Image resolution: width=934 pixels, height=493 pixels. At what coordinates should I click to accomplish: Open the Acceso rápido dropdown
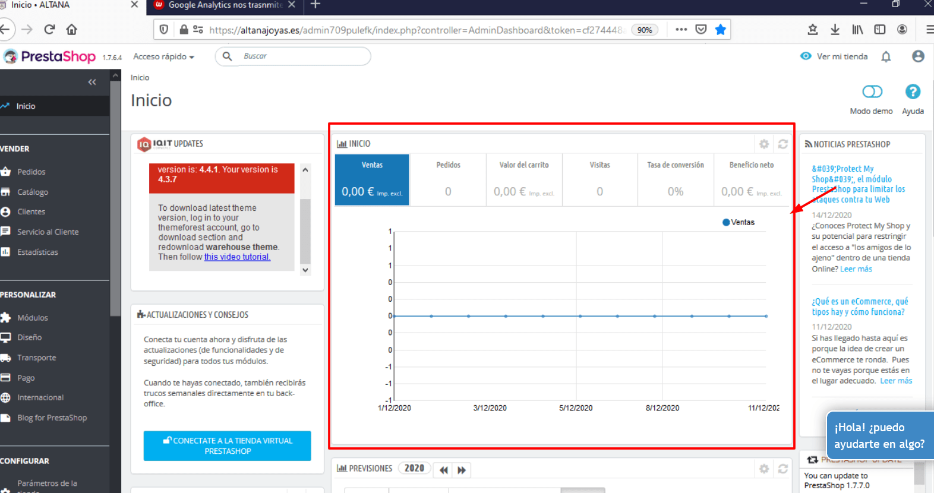[x=163, y=56]
